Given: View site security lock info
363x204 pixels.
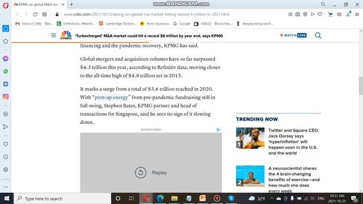Looking at the screenshot, I should 57,14.
